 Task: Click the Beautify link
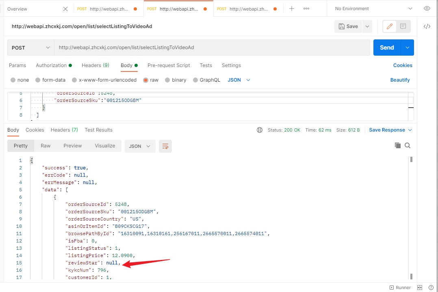[x=400, y=80]
